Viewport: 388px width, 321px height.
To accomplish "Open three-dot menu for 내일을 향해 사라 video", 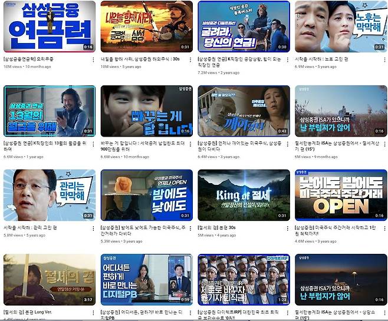I will tap(190, 60).
